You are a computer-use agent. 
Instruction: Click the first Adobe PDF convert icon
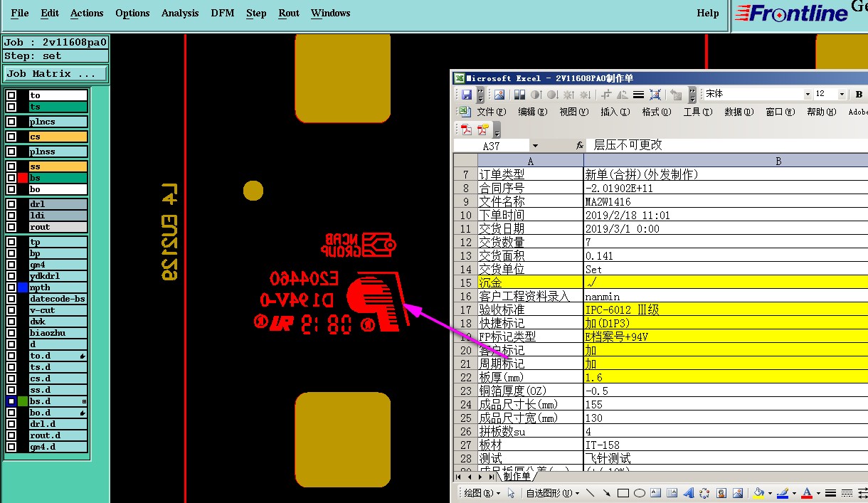tap(466, 130)
